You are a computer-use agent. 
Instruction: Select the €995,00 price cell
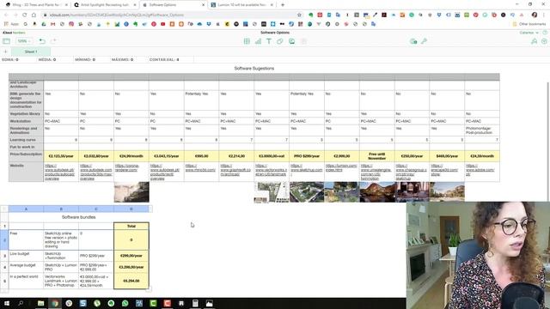click(x=201, y=156)
